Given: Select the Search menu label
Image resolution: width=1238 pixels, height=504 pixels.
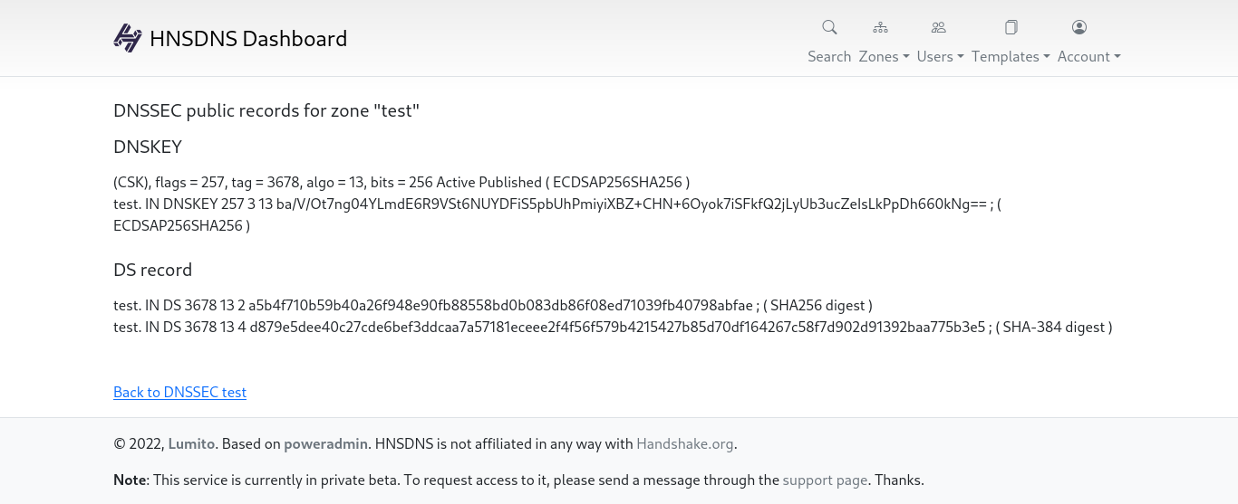Looking at the screenshot, I should pyautogui.click(x=829, y=56).
